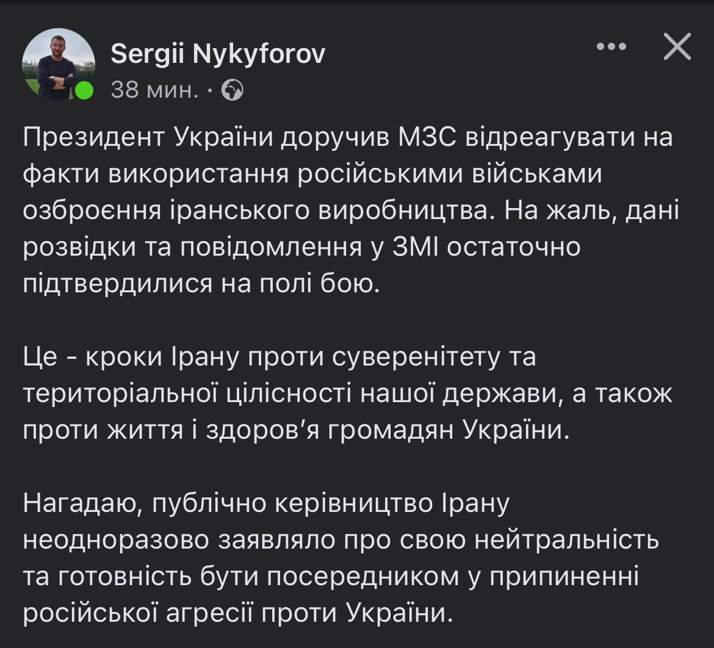This screenshot has height=648, width=714.
Task: Open the three-dots post options menu
Action: pyautogui.click(x=611, y=46)
